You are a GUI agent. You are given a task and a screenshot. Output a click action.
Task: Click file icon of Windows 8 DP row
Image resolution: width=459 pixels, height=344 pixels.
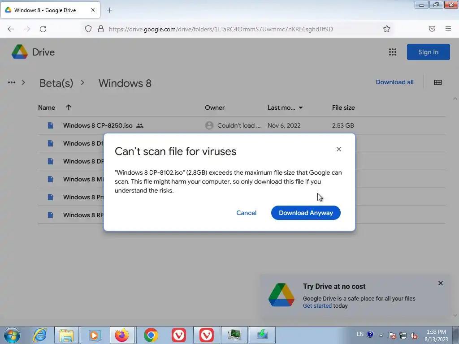[x=50, y=161]
